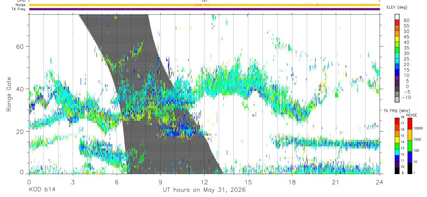Click TX FRQ legend label '13'

point(402,148)
